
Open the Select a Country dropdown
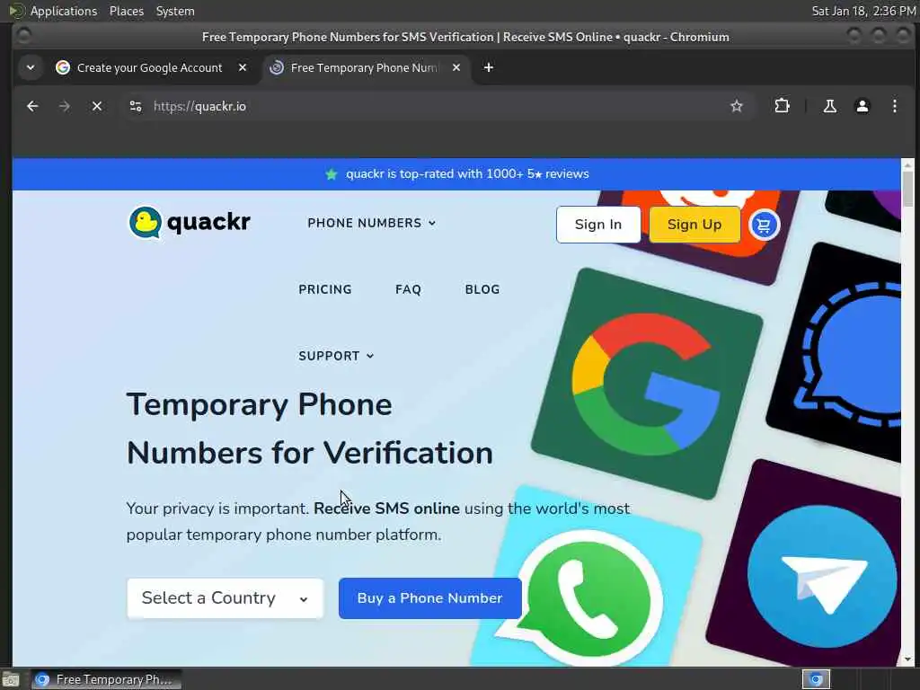pos(226,597)
